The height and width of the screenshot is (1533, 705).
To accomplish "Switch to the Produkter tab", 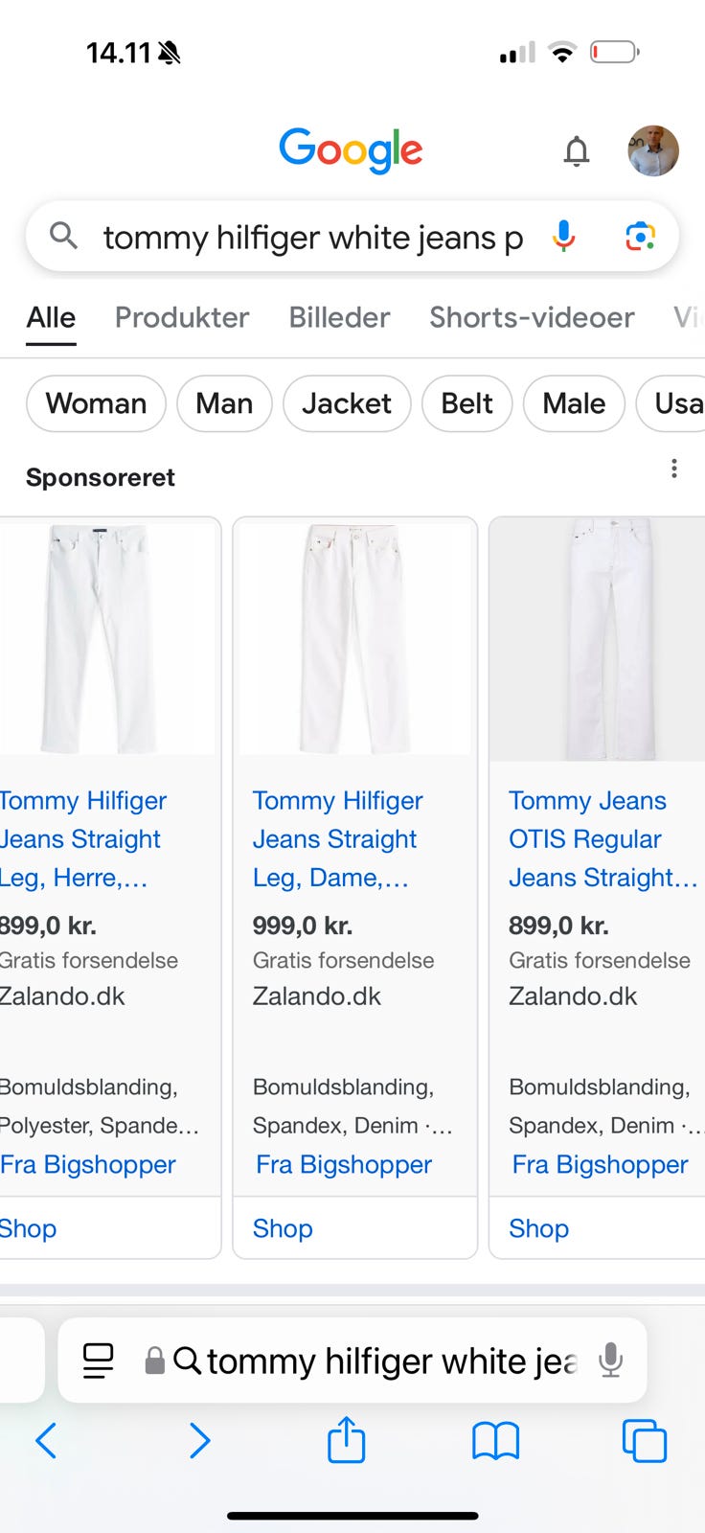I will coord(182,317).
